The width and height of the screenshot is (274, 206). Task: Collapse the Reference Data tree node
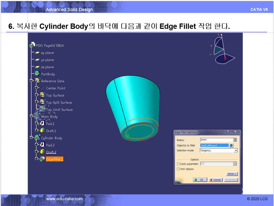[31, 81]
